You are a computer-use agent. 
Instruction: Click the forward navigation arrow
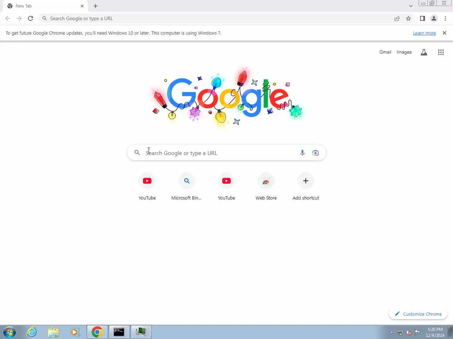[x=19, y=18]
